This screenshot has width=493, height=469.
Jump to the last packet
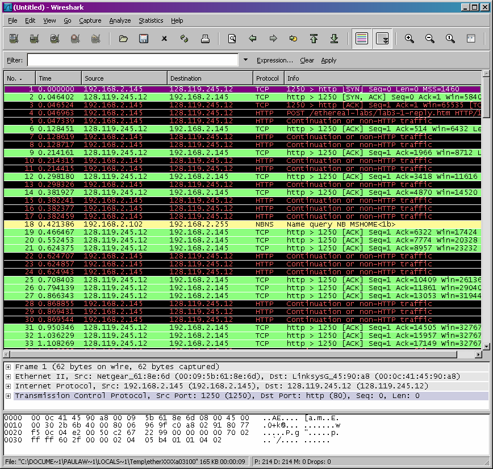tap(334, 39)
